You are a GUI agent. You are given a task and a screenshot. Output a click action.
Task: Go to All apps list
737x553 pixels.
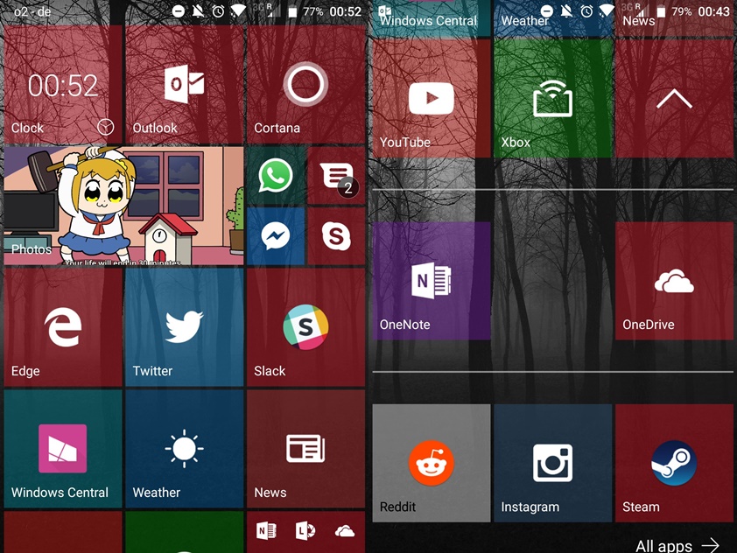tap(677, 545)
